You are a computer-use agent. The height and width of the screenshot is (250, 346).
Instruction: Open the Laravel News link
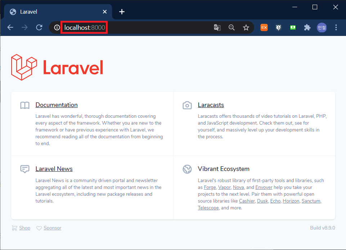[54, 169]
